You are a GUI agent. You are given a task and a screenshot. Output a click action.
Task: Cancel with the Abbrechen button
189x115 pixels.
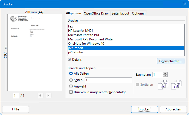point(173,109)
